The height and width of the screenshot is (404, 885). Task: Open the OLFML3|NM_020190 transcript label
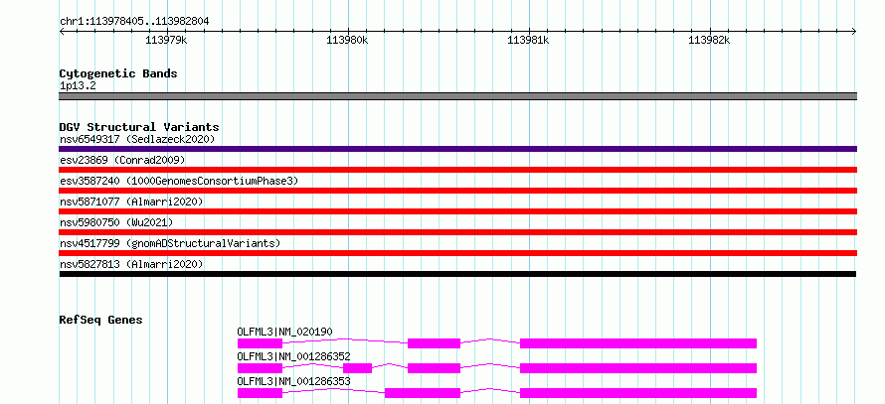(286, 332)
